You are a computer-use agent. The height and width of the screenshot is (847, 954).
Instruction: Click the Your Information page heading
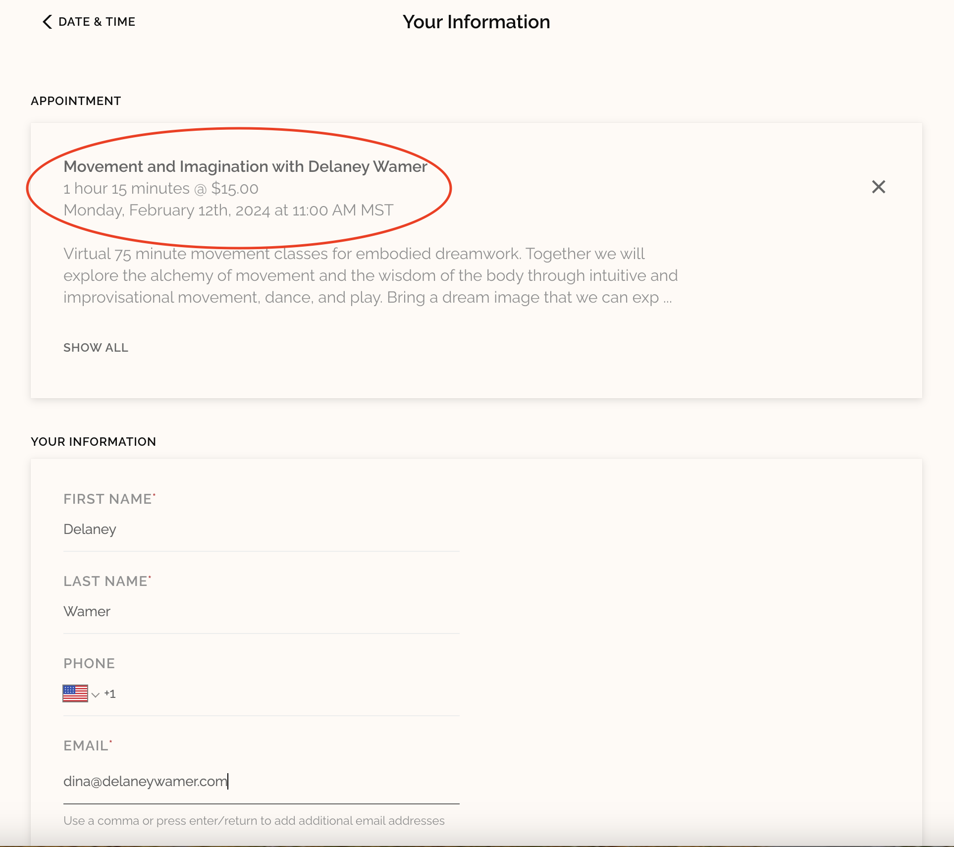coord(476,22)
